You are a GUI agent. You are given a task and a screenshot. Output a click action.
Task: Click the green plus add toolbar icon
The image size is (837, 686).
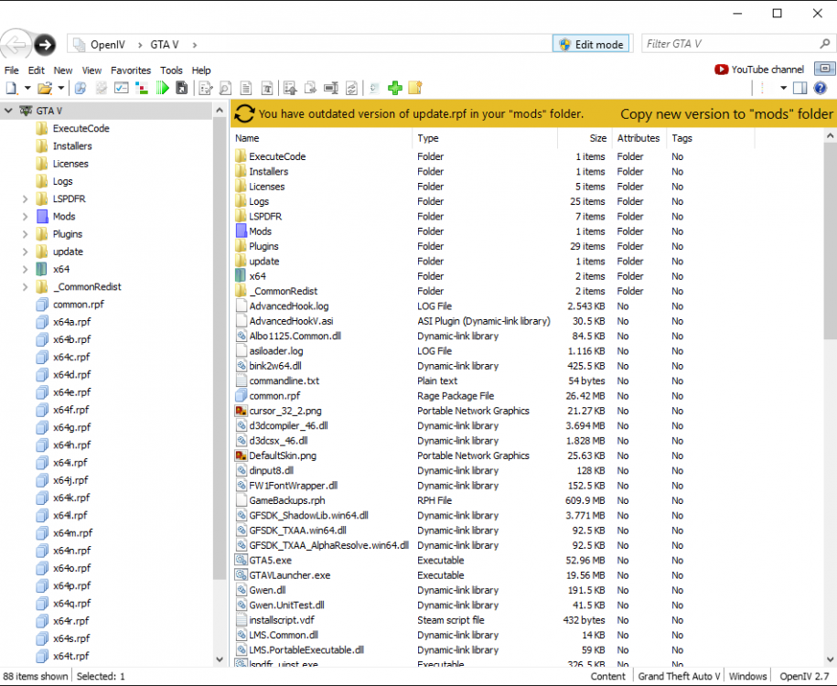(x=395, y=88)
